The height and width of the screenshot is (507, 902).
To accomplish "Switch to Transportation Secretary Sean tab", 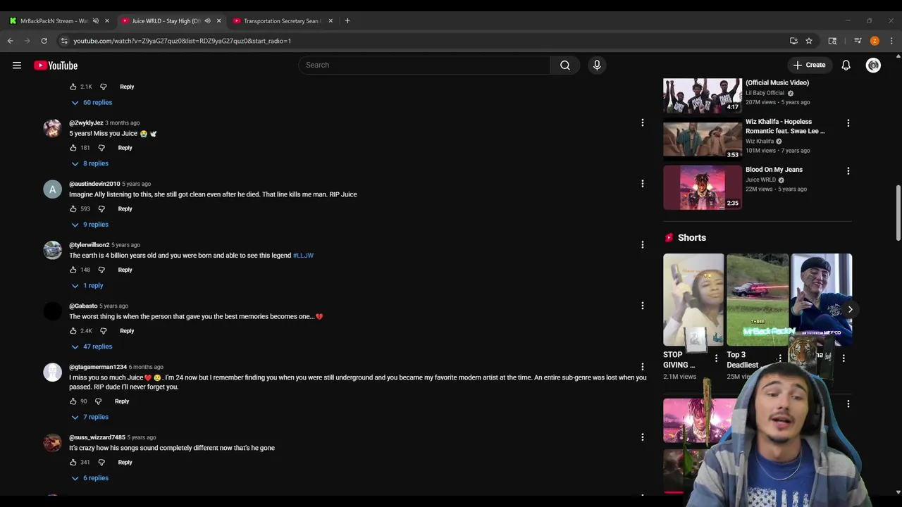I will (282, 21).
